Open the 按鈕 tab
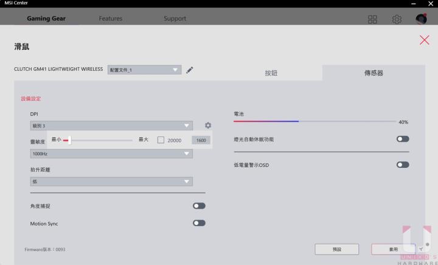Viewport: 438px width, 265px height. point(271,73)
